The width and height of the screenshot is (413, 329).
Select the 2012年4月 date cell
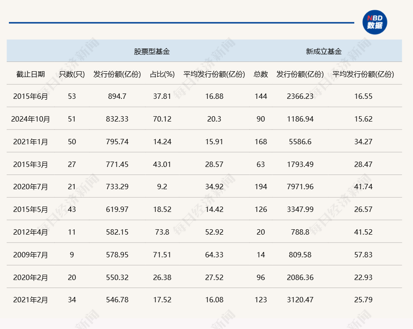coord(31,232)
